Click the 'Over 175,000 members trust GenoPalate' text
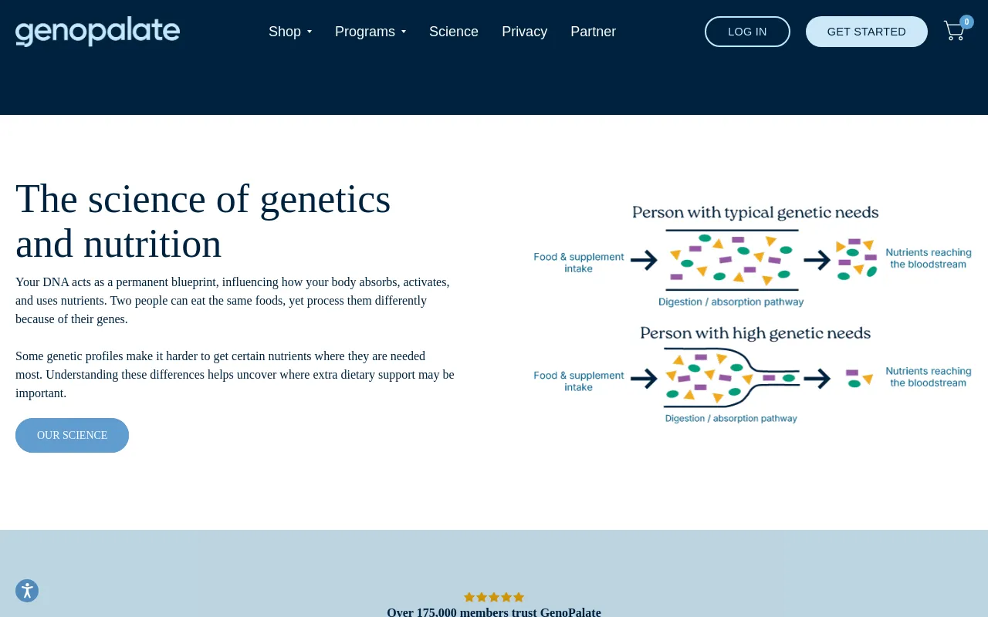Image resolution: width=988 pixels, height=617 pixels. pos(494,612)
